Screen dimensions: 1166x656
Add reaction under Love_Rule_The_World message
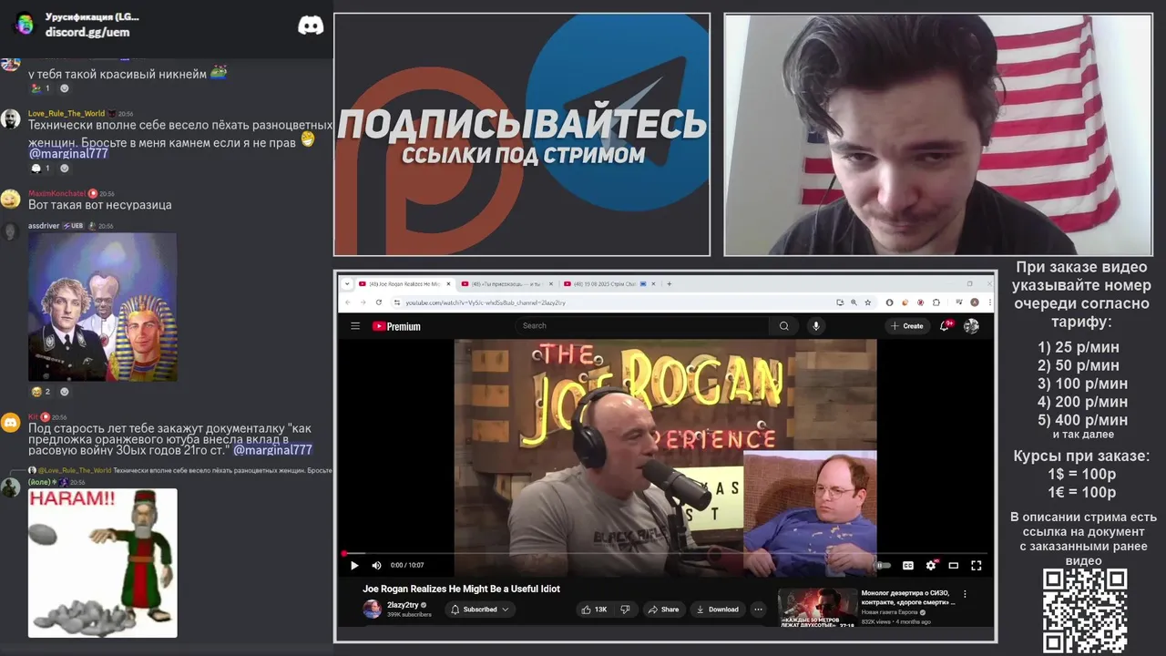tap(64, 169)
